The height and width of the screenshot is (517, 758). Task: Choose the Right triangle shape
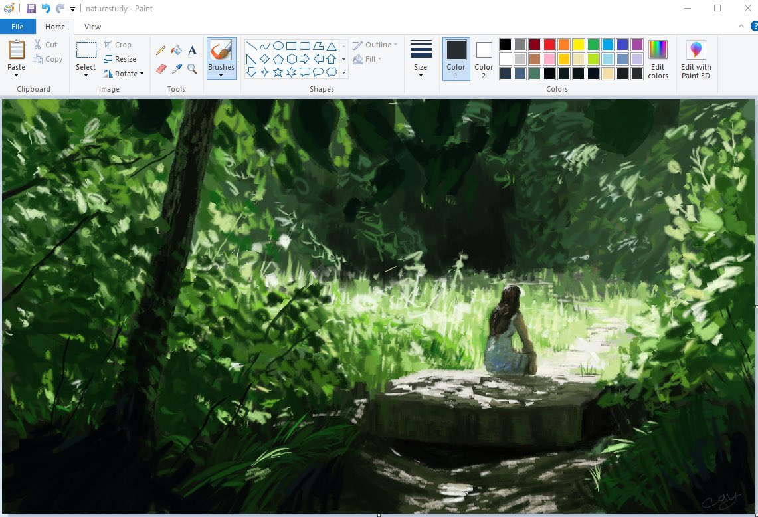251,59
